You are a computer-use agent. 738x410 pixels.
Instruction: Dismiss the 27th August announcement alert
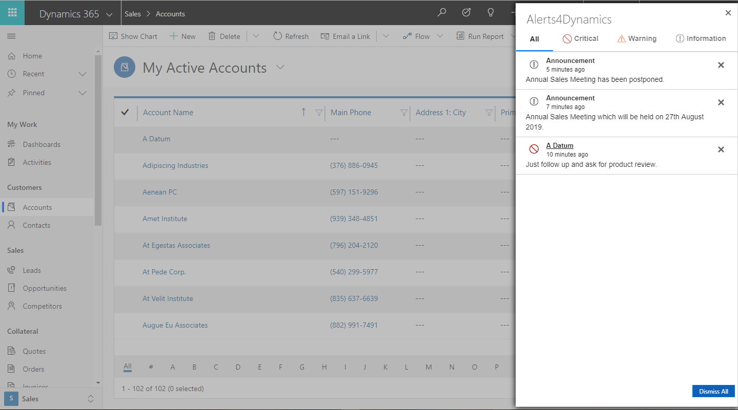[721, 102]
